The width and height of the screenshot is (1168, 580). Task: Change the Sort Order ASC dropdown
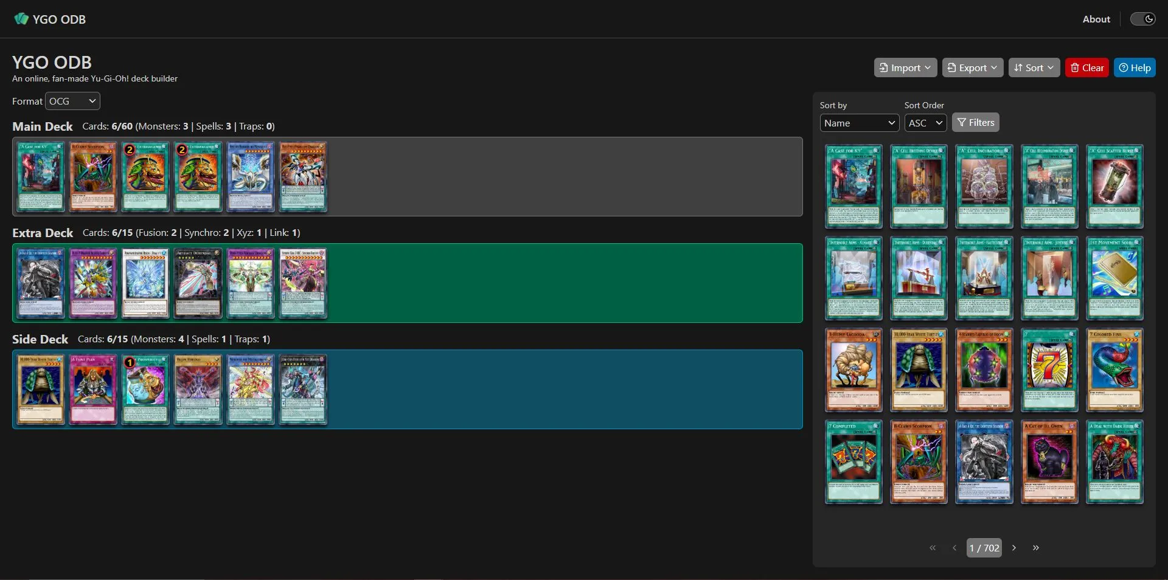point(925,123)
